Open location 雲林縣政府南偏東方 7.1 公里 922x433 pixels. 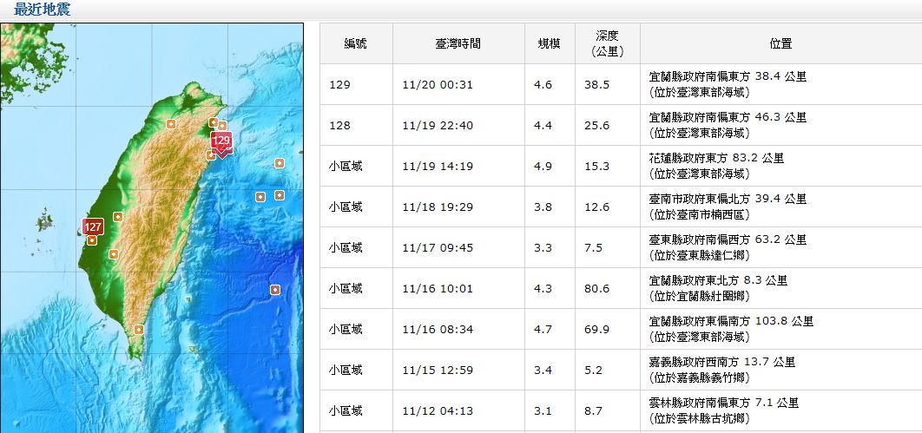724,403
